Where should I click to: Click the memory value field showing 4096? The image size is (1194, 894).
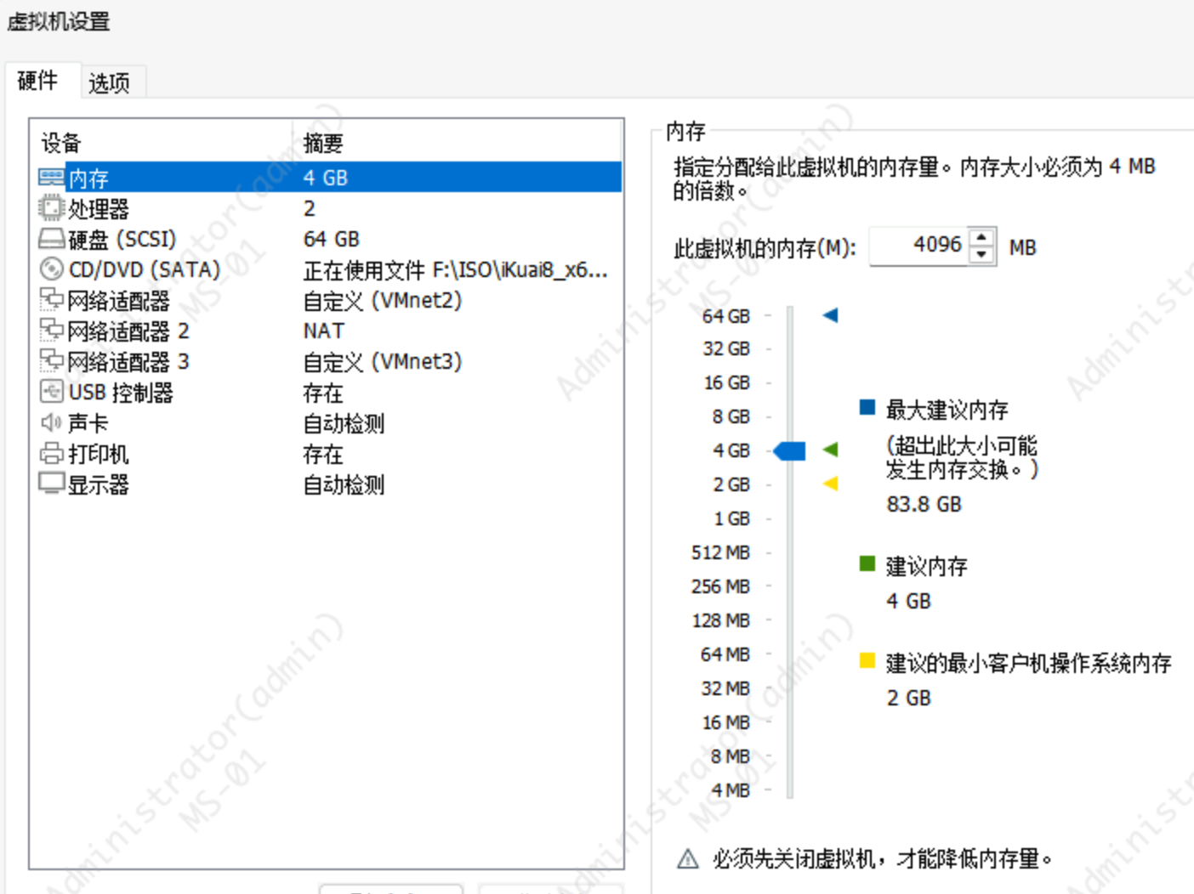pyautogui.click(x=920, y=246)
